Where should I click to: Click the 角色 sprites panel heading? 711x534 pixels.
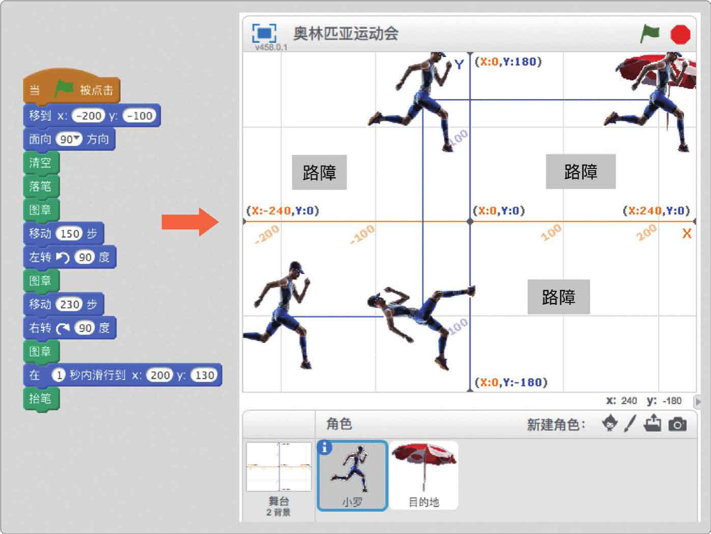339,424
